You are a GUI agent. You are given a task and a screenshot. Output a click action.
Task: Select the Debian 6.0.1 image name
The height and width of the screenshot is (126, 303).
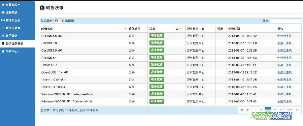(49, 65)
